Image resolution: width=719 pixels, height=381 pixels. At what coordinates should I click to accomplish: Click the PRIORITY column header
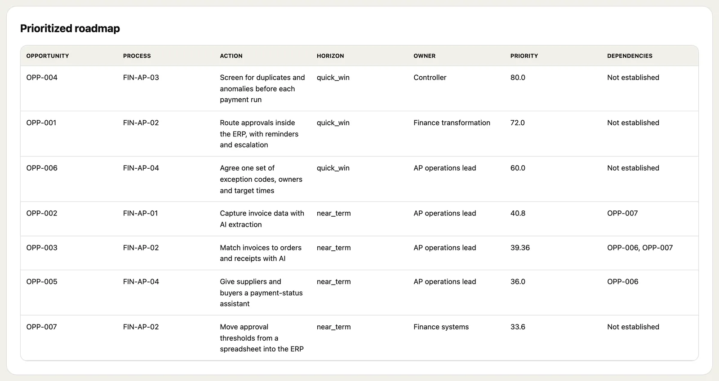(x=524, y=56)
